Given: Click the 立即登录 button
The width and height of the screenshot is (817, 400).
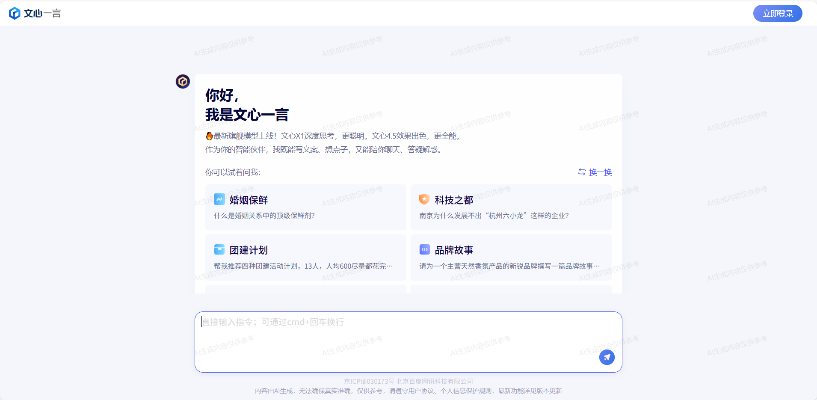Looking at the screenshot, I should (778, 13).
